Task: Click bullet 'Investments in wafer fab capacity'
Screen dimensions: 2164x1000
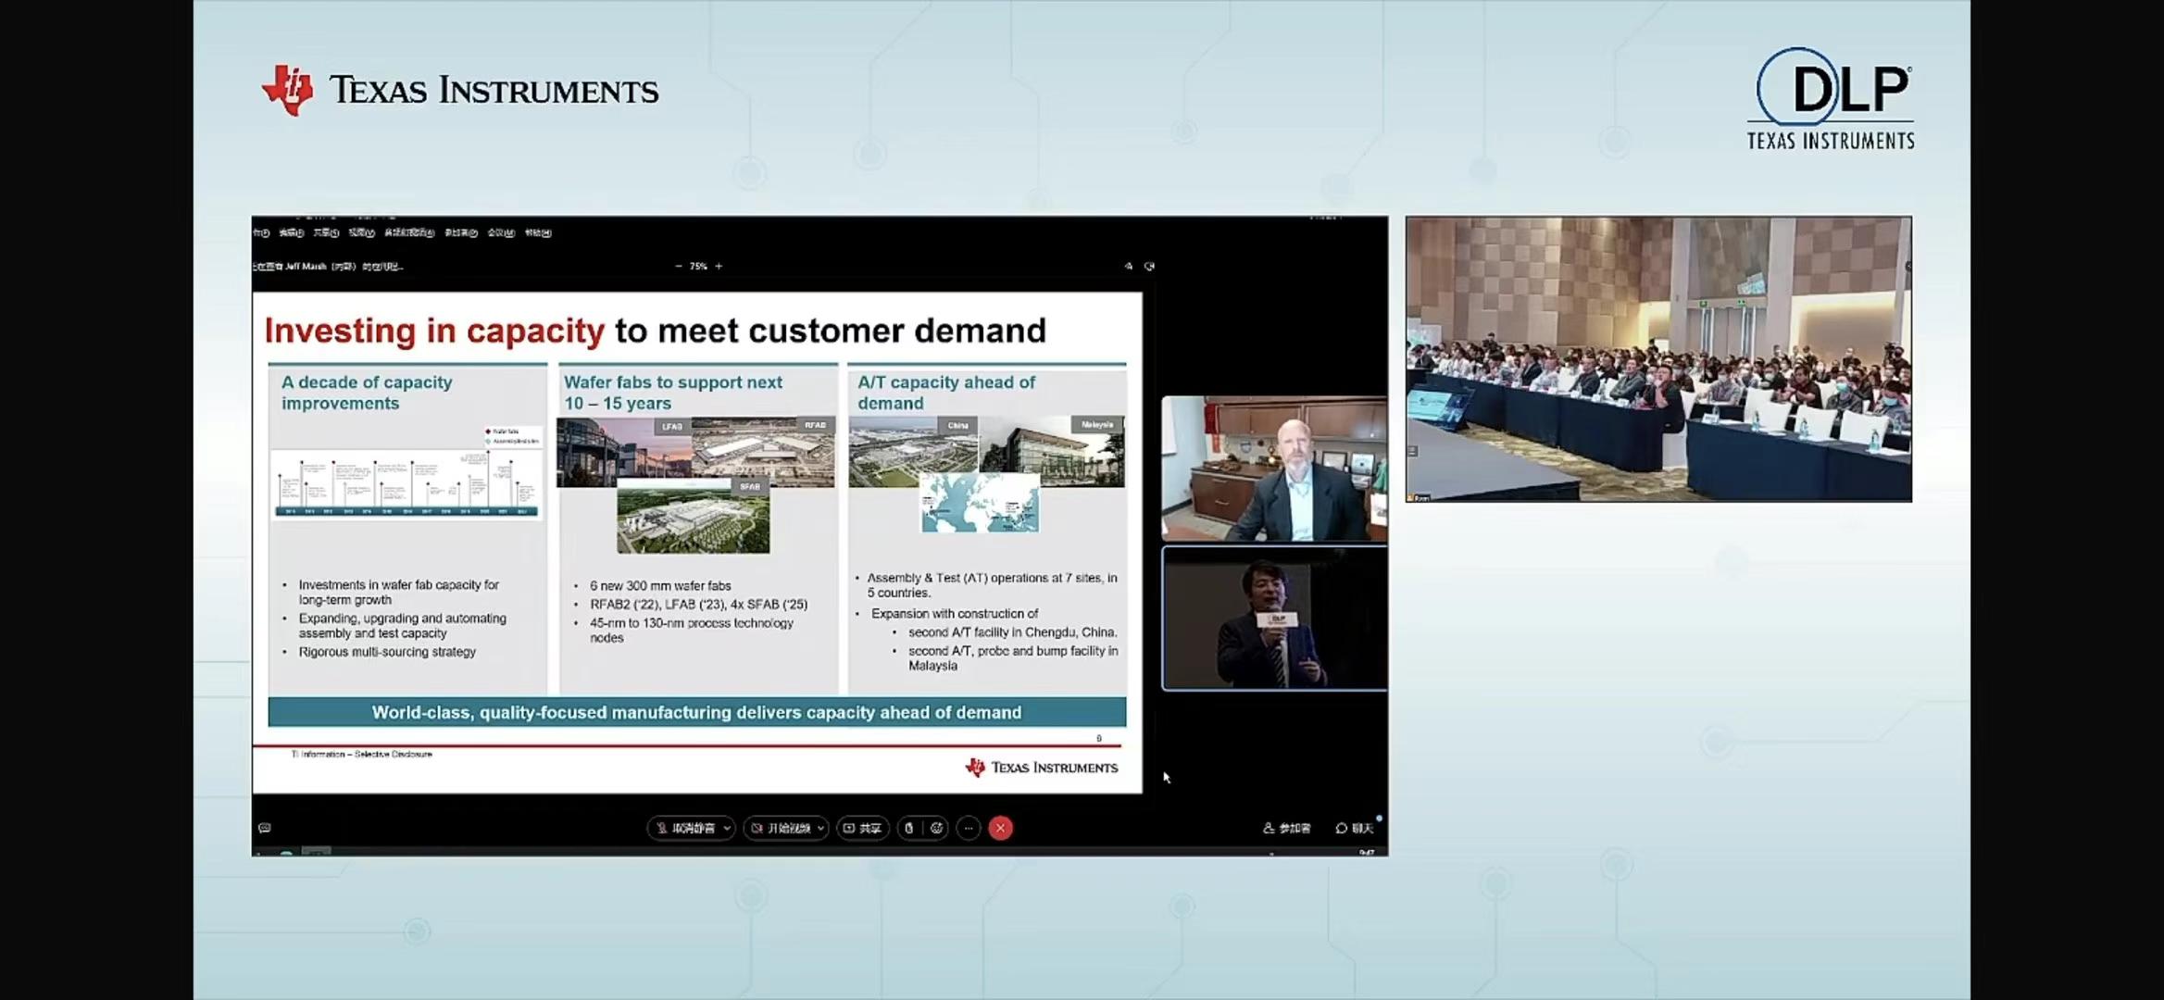Action: coord(398,593)
